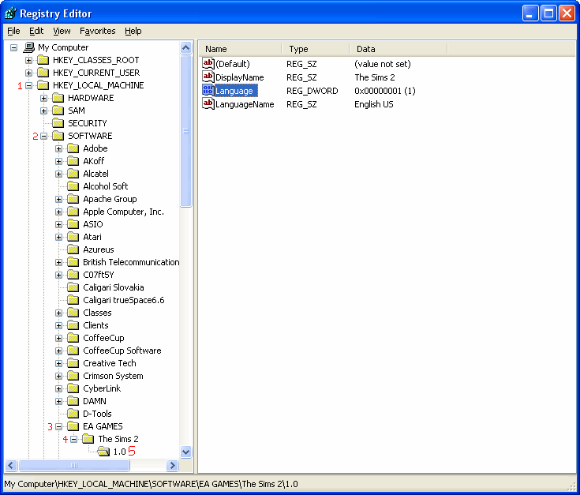Expand the HARDWARE key
Image resolution: width=580 pixels, height=495 pixels.
pos(43,98)
